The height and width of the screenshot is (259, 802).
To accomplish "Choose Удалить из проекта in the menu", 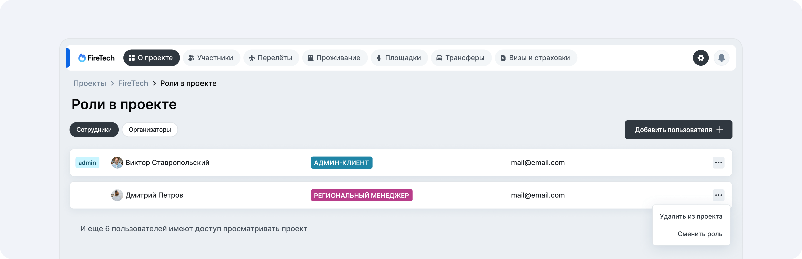I will 691,217.
